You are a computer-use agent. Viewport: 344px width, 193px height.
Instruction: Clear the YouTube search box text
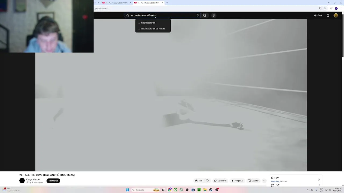tap(198, 16)
